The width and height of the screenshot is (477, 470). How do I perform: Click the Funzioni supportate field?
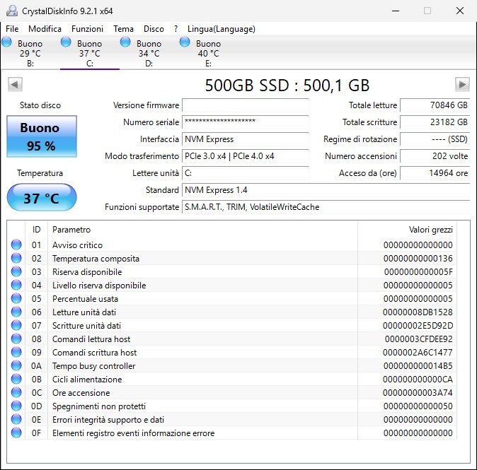tap(326, 207)
